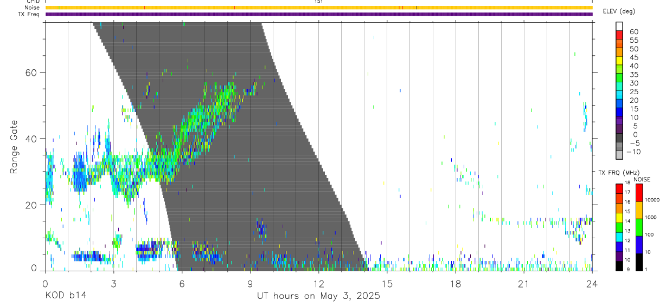This screenshot has height=307, width=666.
Task: Click the orange 1000–10000 NOISE colorbar segment
Action: [639, 210]
